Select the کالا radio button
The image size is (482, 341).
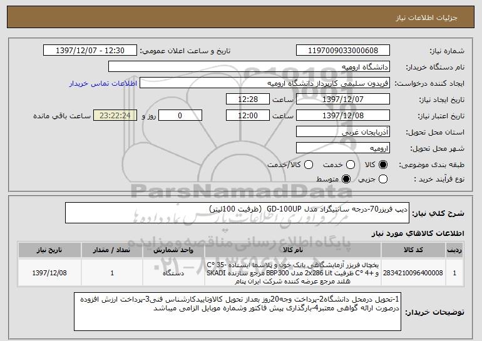tap(383, 165)
